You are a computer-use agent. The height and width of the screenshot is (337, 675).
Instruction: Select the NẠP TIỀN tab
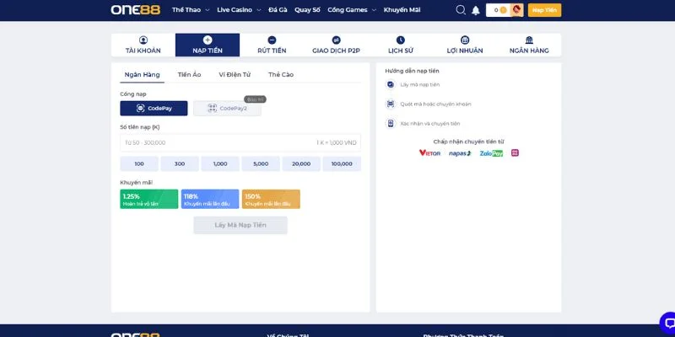pos(208,45)
